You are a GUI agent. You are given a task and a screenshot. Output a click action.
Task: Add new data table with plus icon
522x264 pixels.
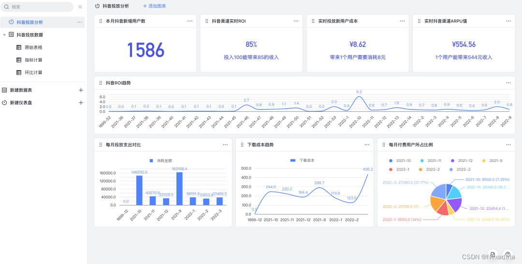(81, 90)
